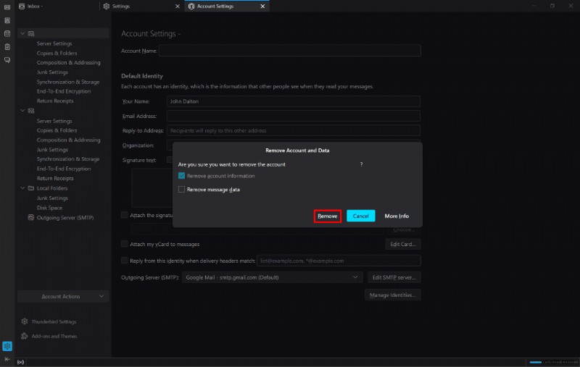Switch to the Account Settings tab

[227, 7]
